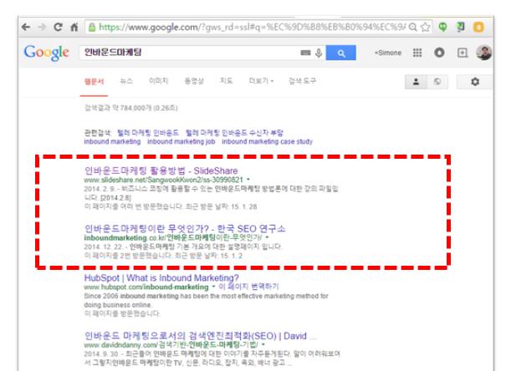Click into the Google search input field
Image resolution: width=511 pixels, height=371 pixels.
tap(189, 53)
